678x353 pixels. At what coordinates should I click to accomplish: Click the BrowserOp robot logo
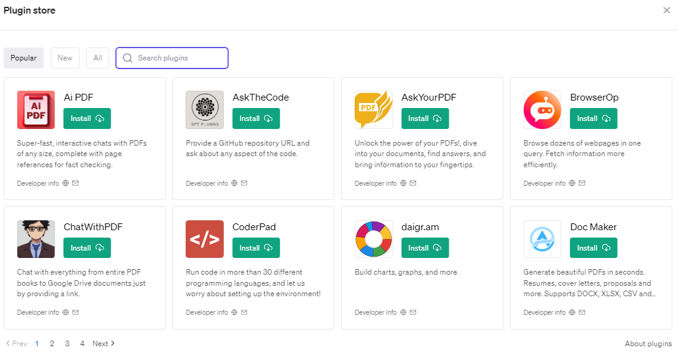542,110
